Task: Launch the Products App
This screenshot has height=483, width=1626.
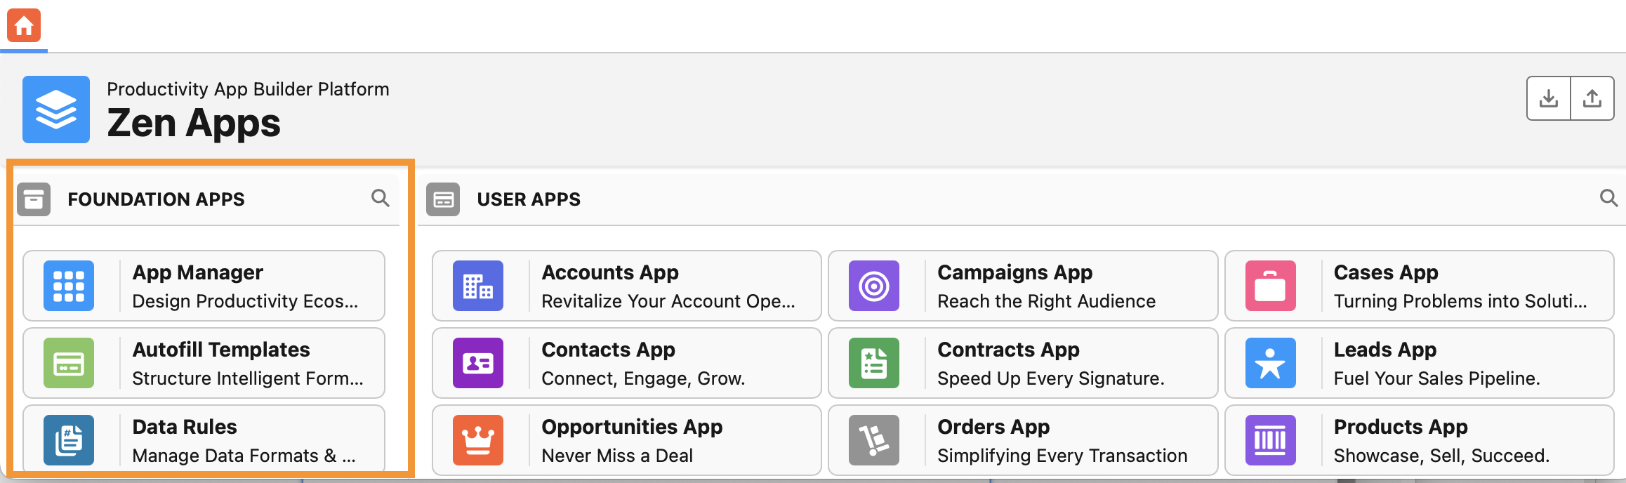Action: click(1418, 440)
